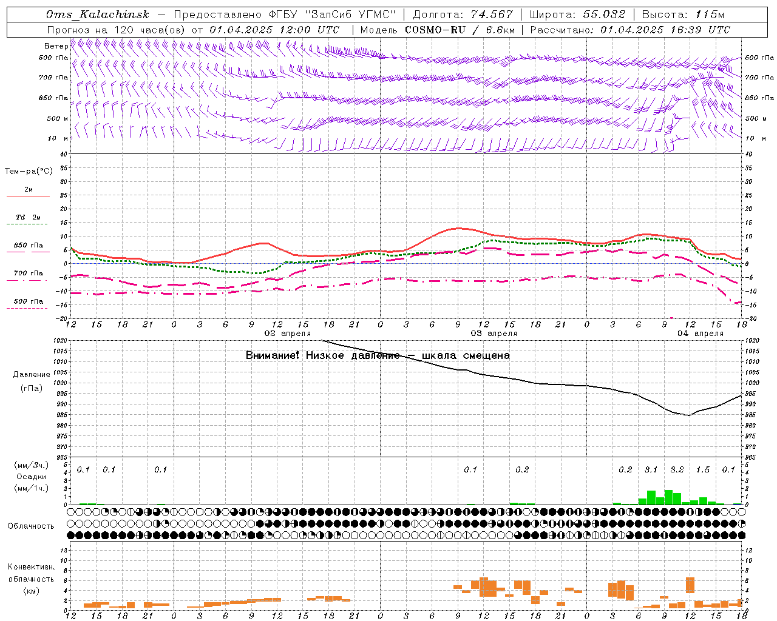777x621 pixels.
Task: Click the Тем-ра(°C) temperature panel label
Action: tap(29, 172)
